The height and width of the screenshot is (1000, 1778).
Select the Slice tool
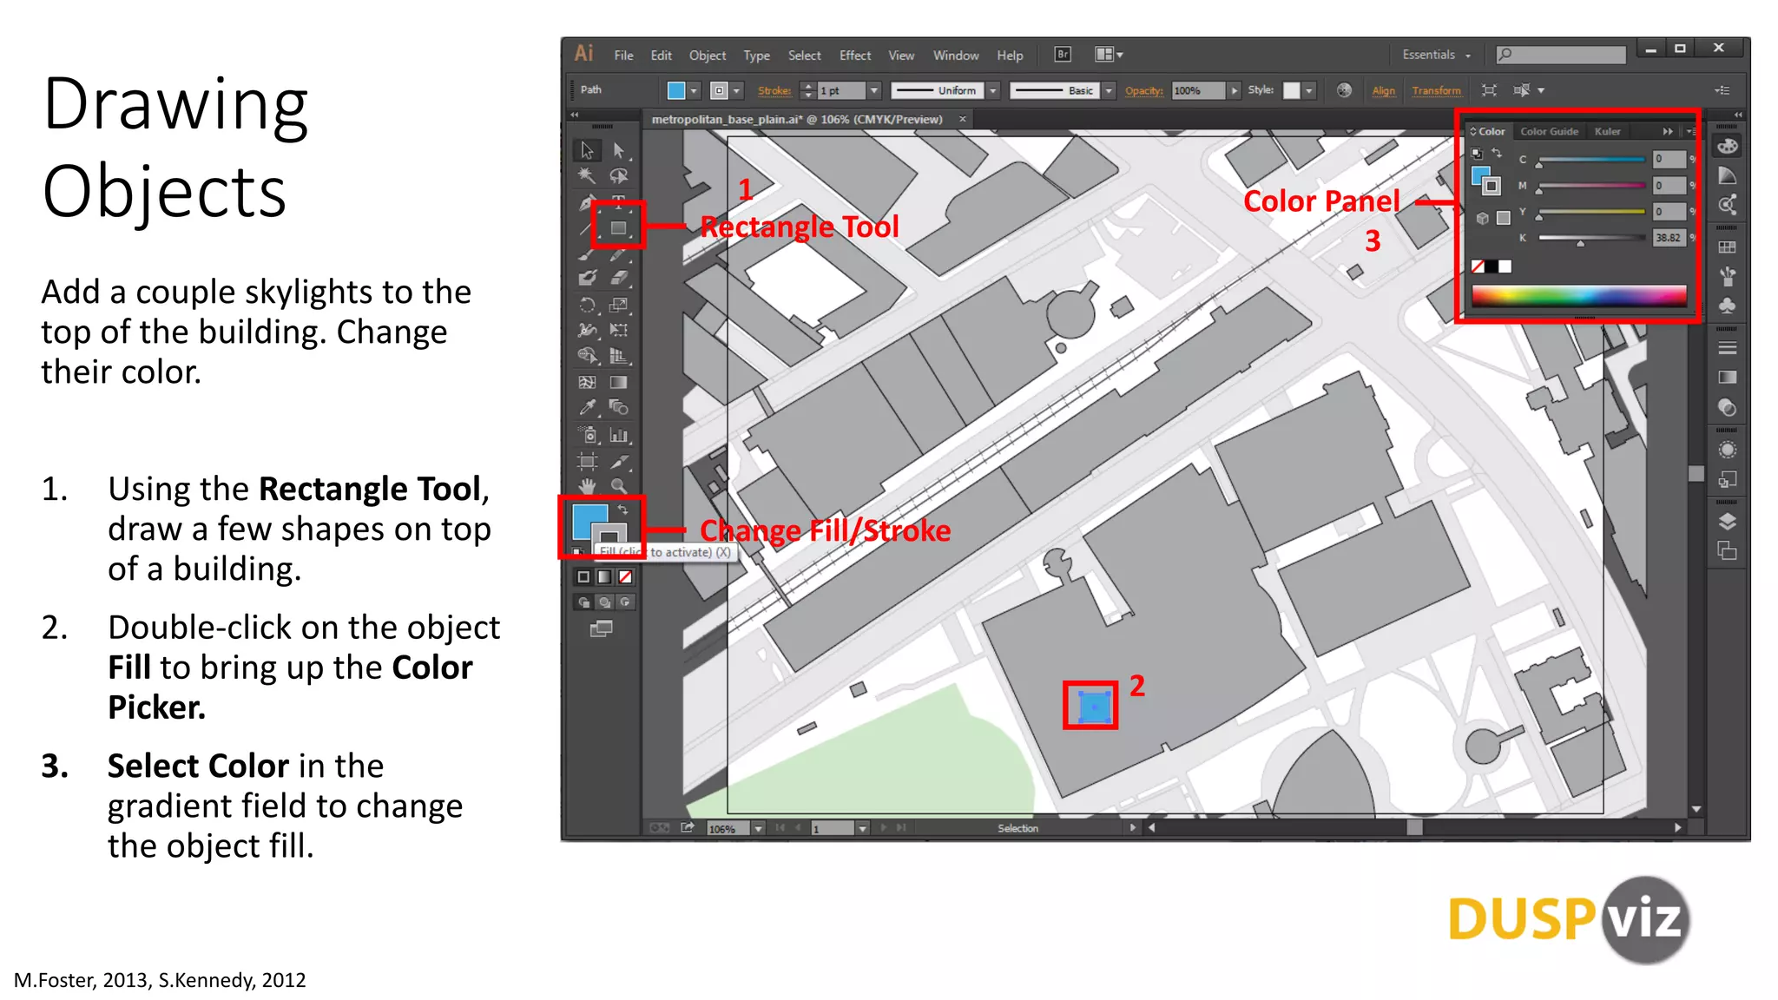[x=619, y=462]
